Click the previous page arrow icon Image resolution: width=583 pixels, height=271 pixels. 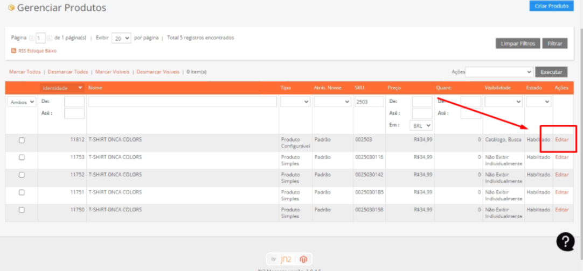coord(32,38)
